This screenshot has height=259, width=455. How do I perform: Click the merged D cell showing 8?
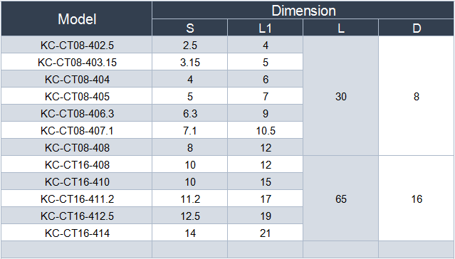coord(417,96)
